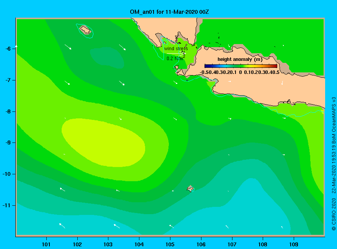Click longitude axis label 105
This screenshot has width=337, height=249.
pyautogui.click(x=170, y=244)
